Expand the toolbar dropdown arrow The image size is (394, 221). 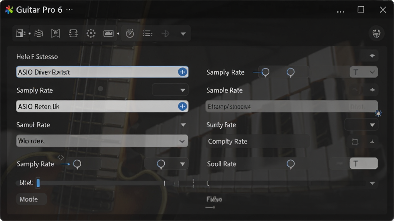pos(183,34)
